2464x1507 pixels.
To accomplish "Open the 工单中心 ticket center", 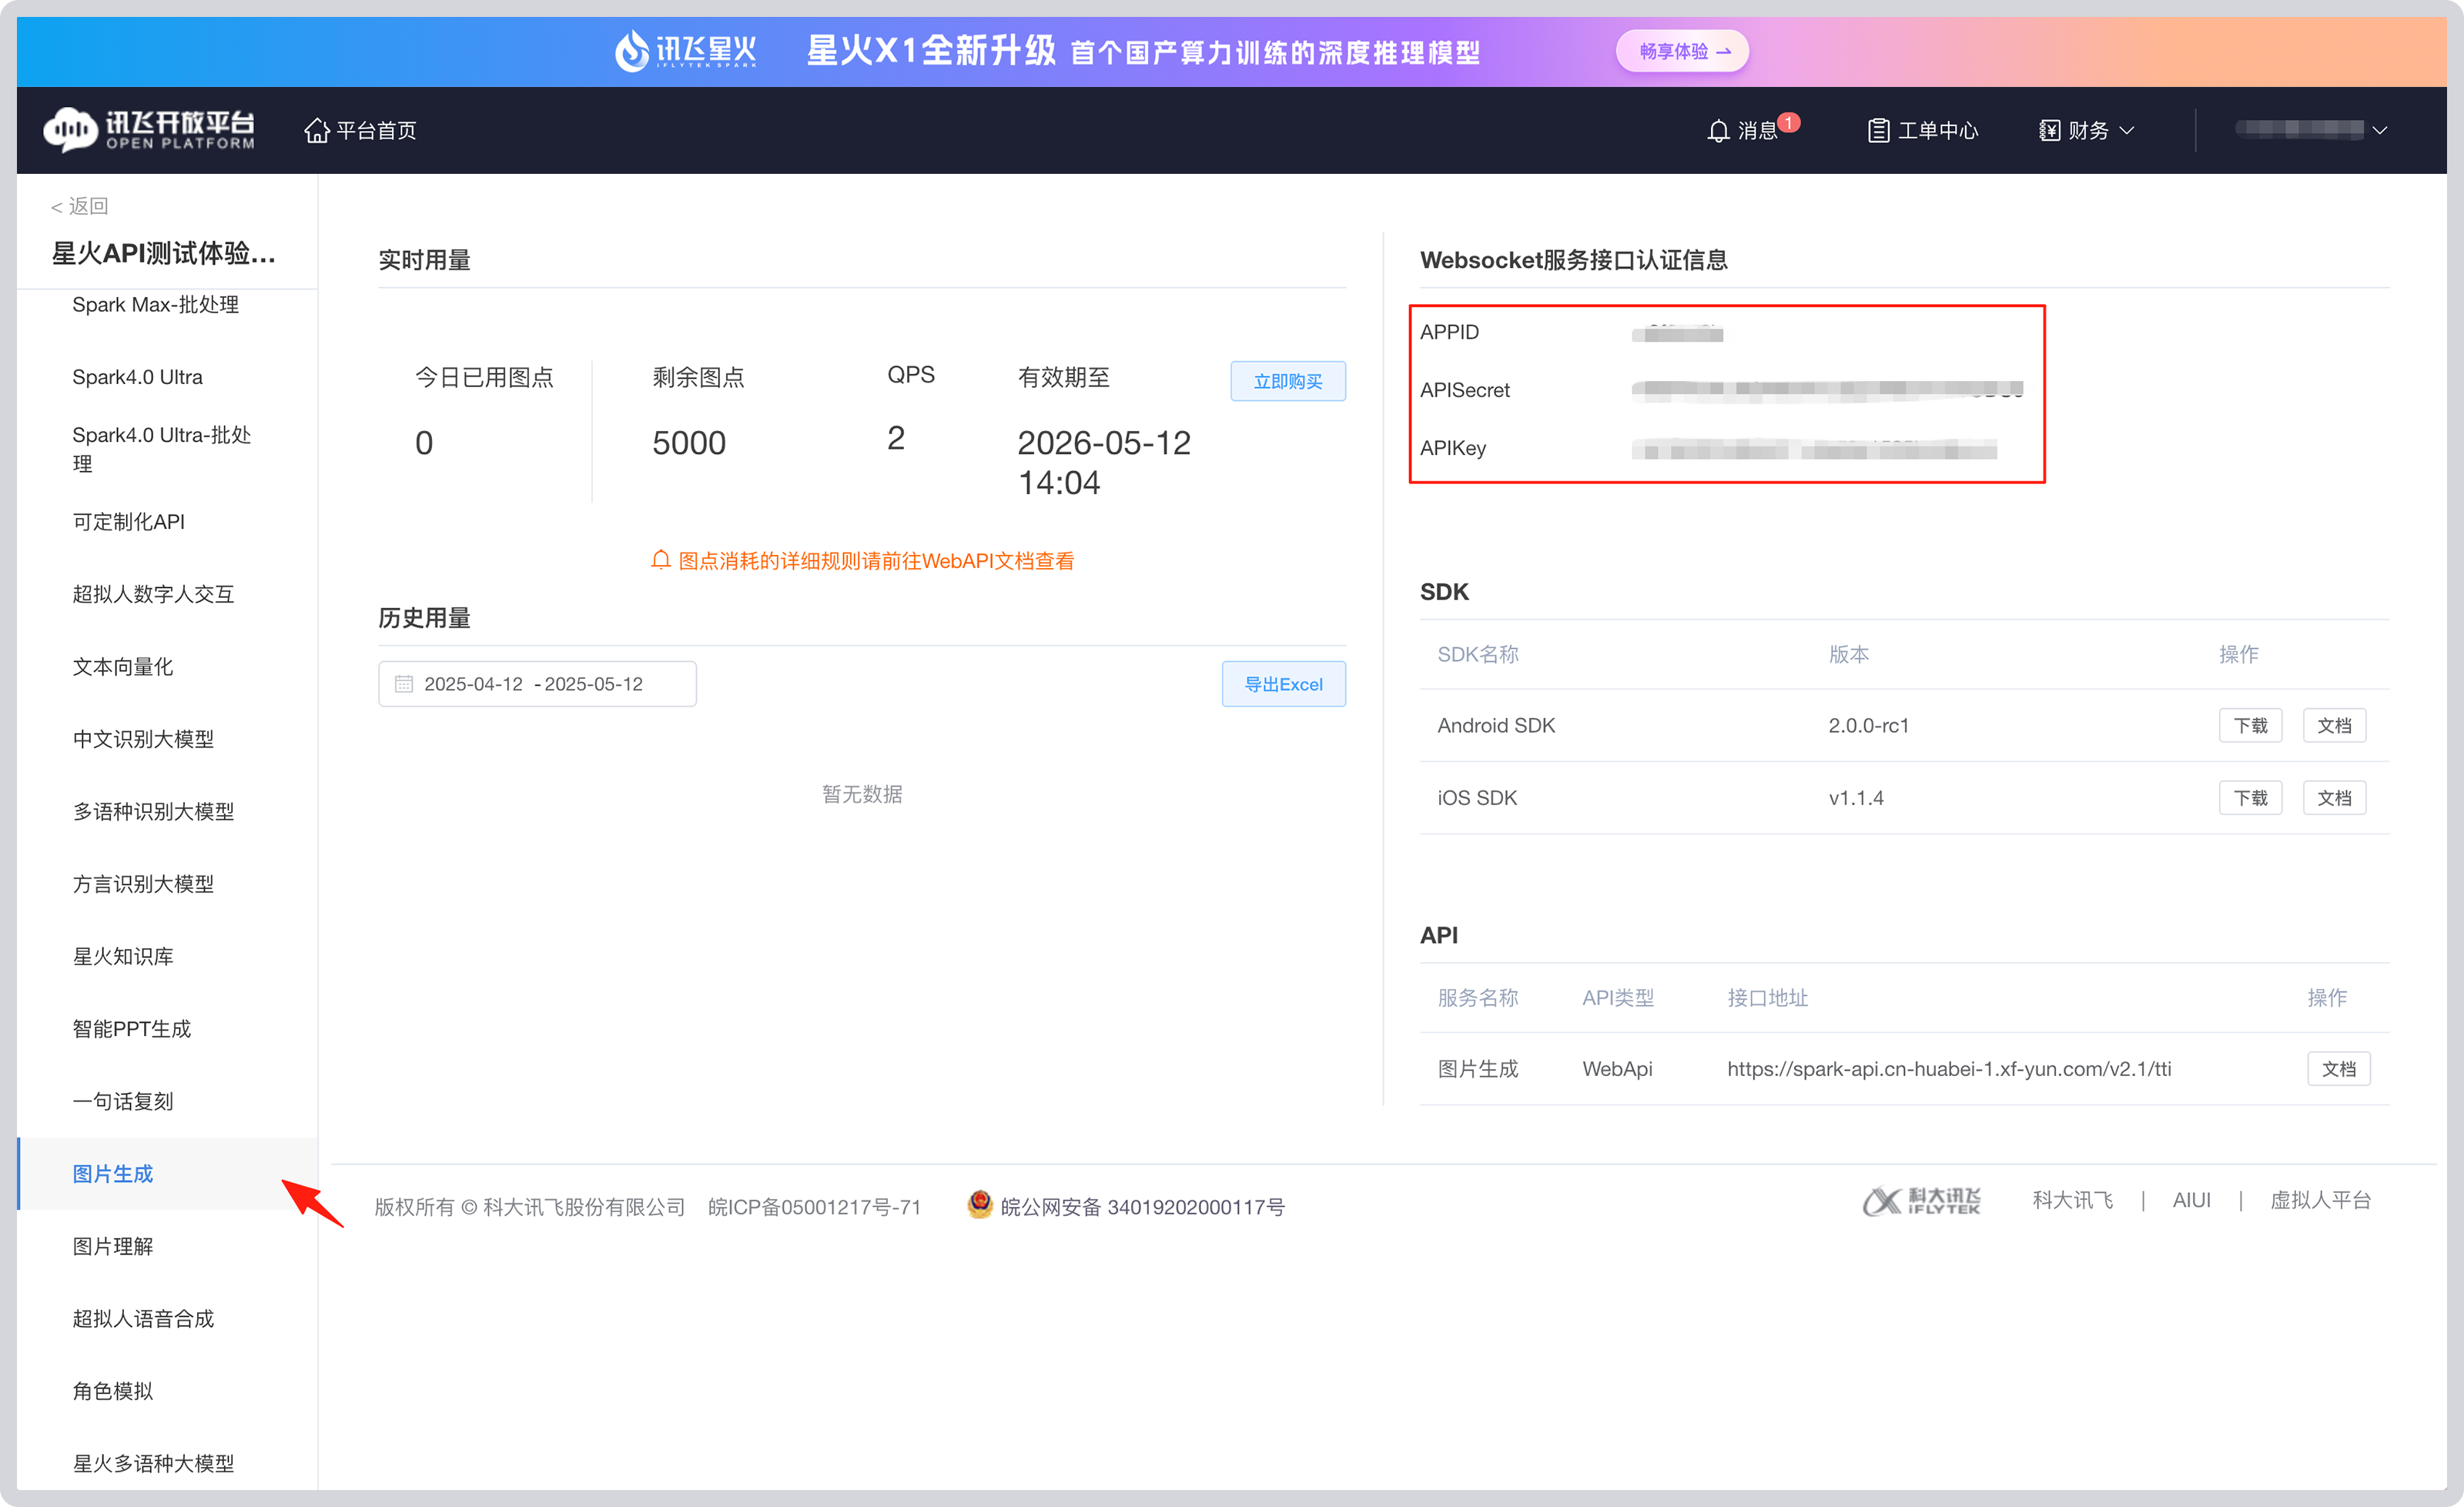I will 1921,129.
